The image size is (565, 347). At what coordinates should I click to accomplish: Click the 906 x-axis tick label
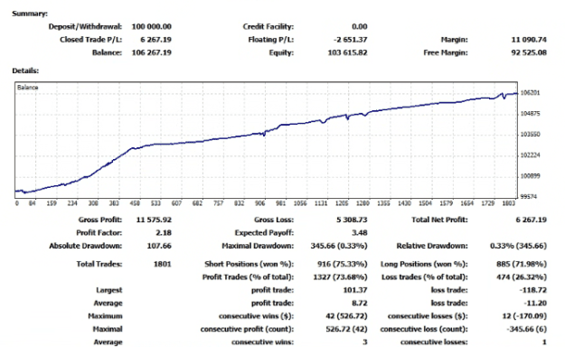tap(259, 203)
